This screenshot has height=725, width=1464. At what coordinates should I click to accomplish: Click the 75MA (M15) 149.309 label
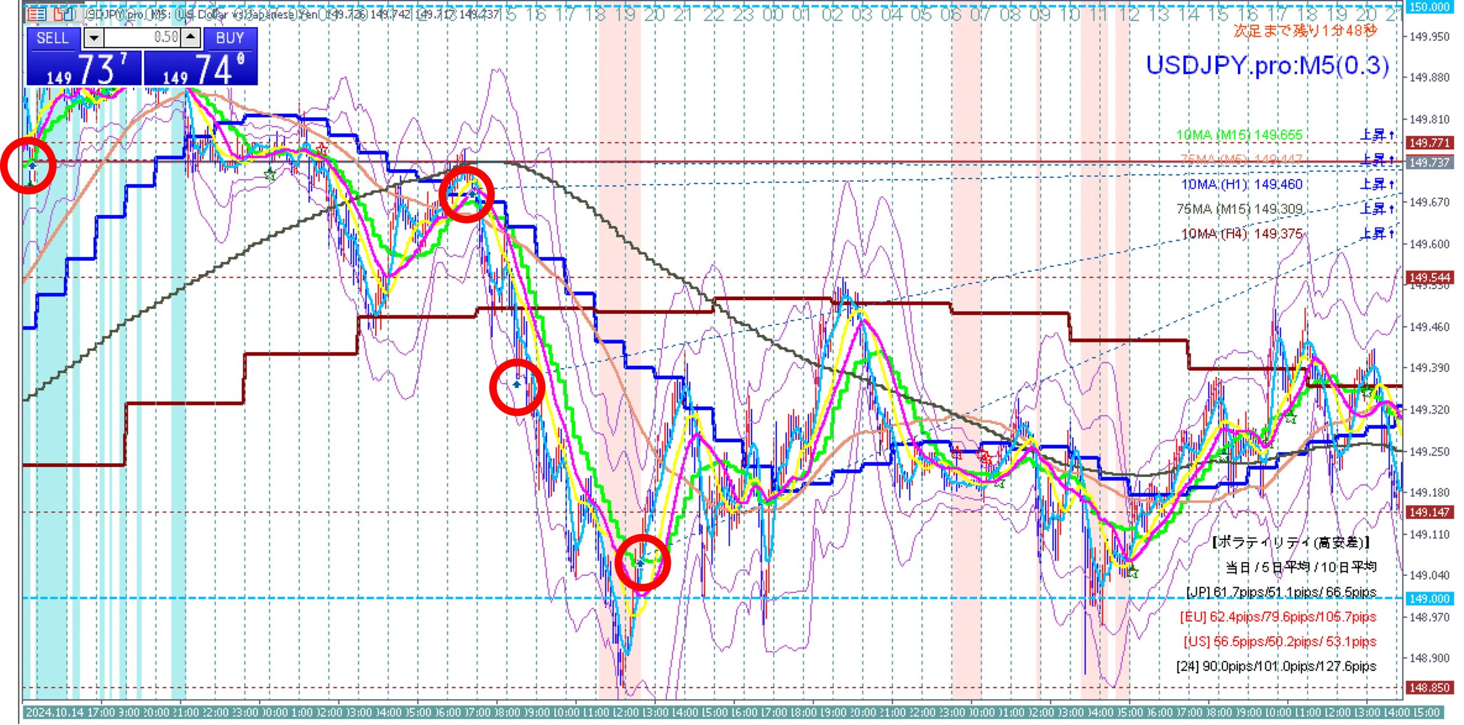[1239, 209]
